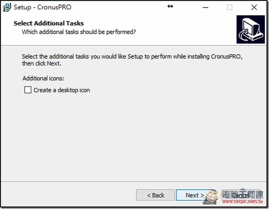Click 'Which additional tasks should be performed?' subtitle
This screenshot has width=269, height=209.
[x=79, y=32]
